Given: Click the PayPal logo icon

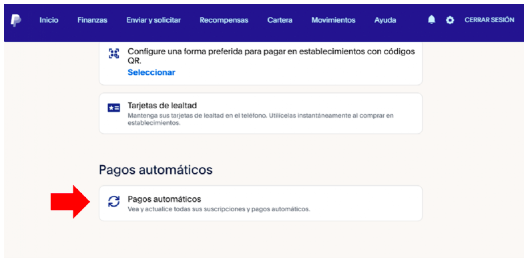Looking at the screenshot, I should pyautogui.click(x=15, y=20).
